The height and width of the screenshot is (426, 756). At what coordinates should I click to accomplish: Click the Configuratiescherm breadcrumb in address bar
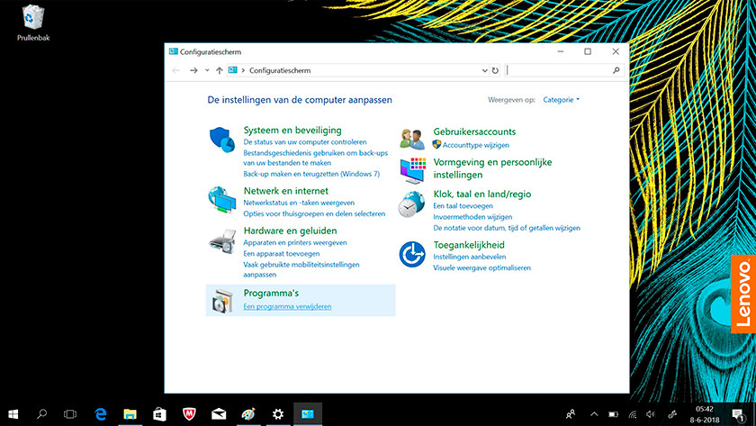(280, 70)
